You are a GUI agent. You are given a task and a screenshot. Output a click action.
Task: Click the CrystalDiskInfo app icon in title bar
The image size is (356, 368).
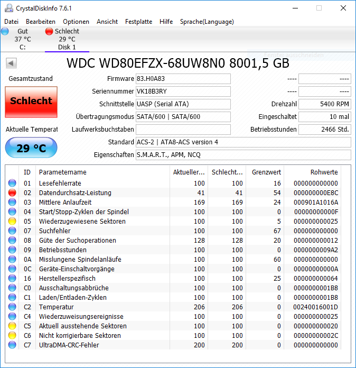[9, 8]
